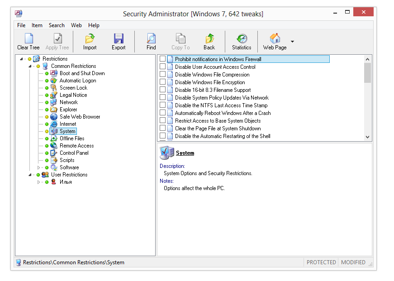The image size is (394, 281).
Task: Check Disable System Policy Updates Via Network
Action: pyautogui.click(x=162, y=97)
